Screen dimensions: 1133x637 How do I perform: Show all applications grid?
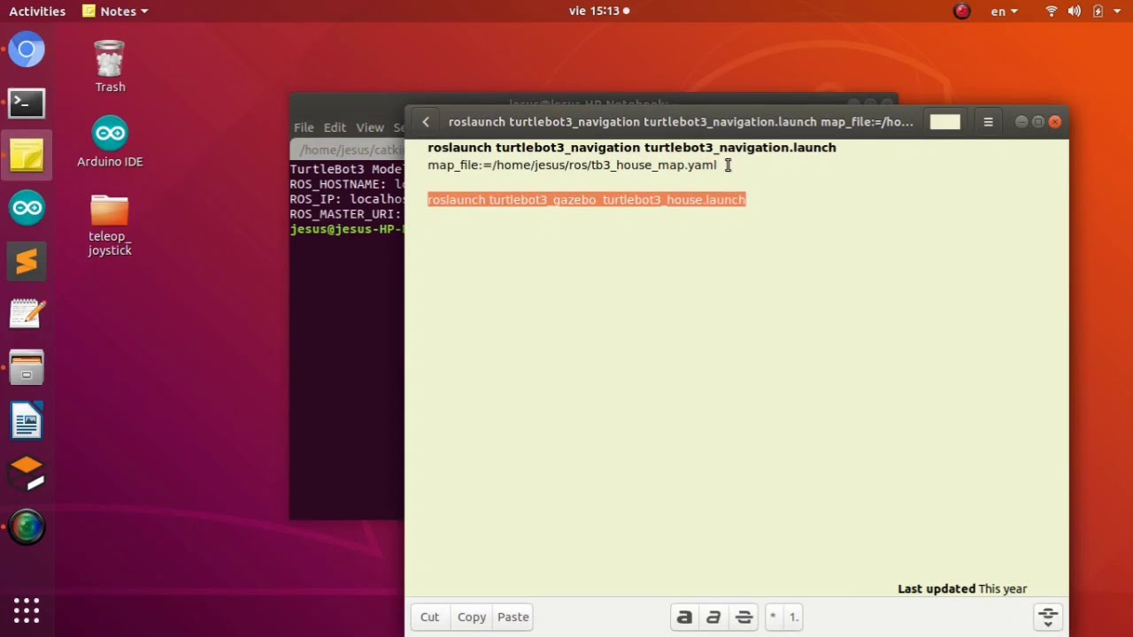point(27,610)
